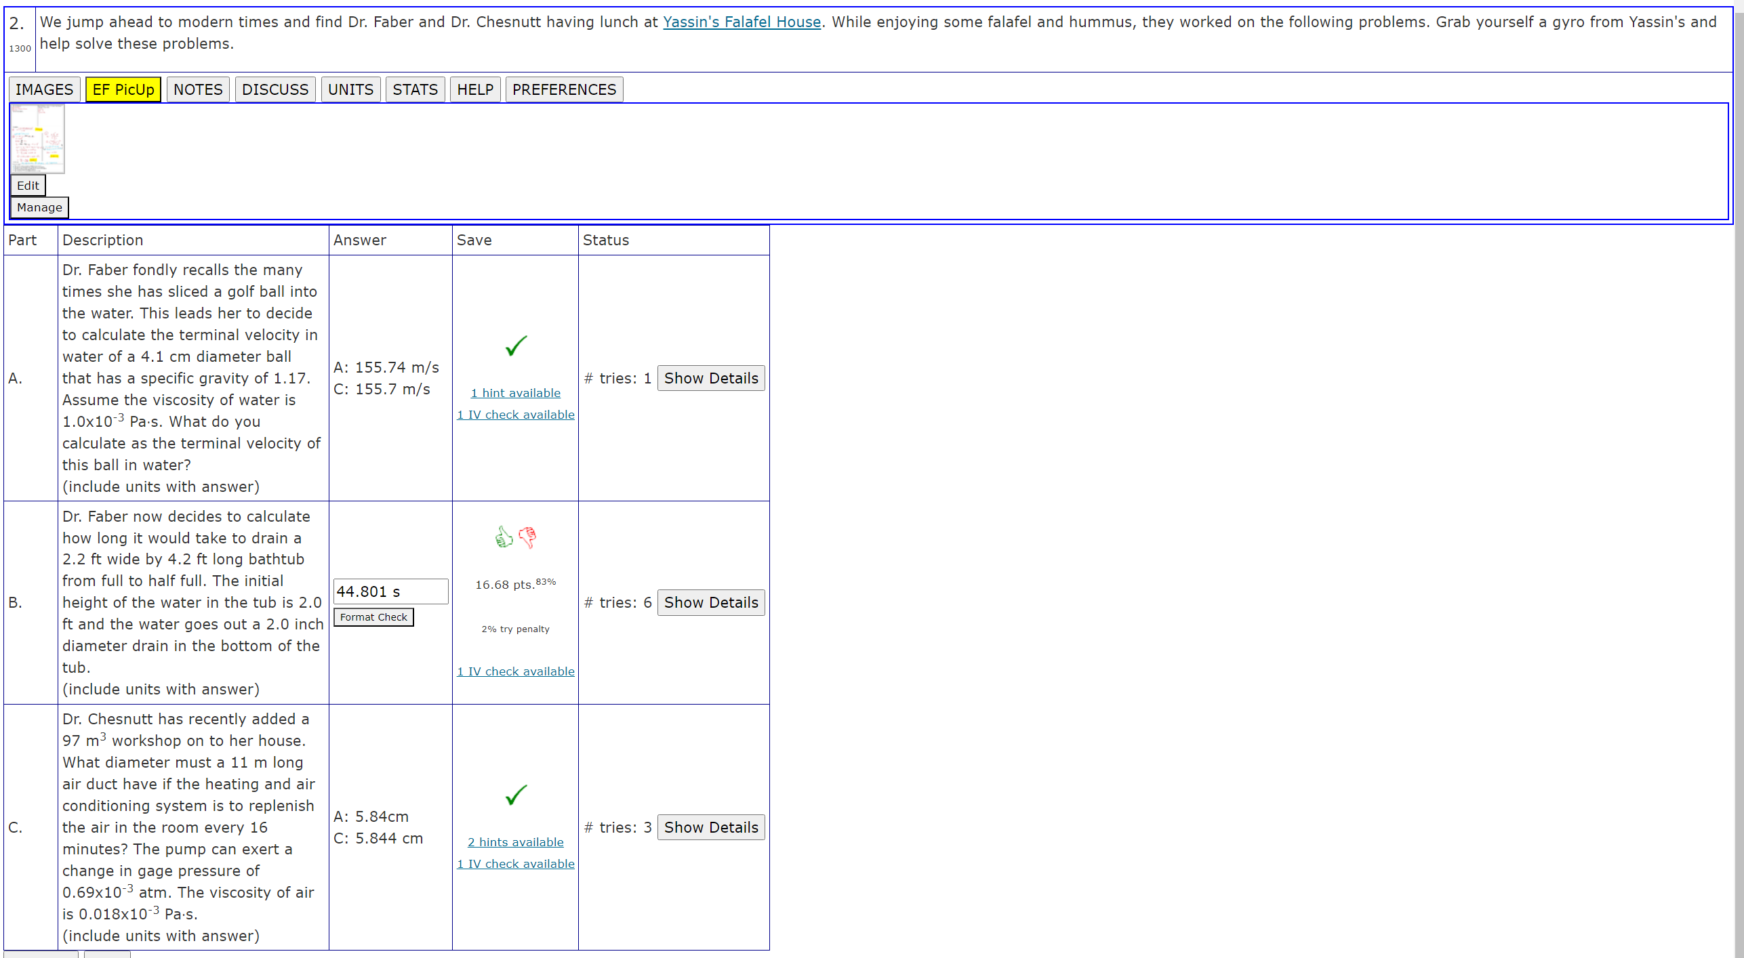
Task: Switch to the IMAGES tab
Action: [44, 89]
